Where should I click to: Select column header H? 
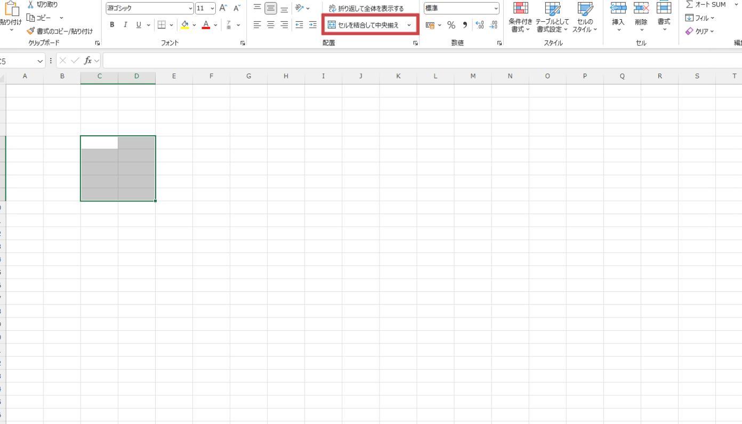(x=286, y=77)
